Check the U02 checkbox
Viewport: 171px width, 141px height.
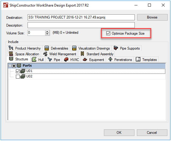pyautogui.click(x=18, y=76)
